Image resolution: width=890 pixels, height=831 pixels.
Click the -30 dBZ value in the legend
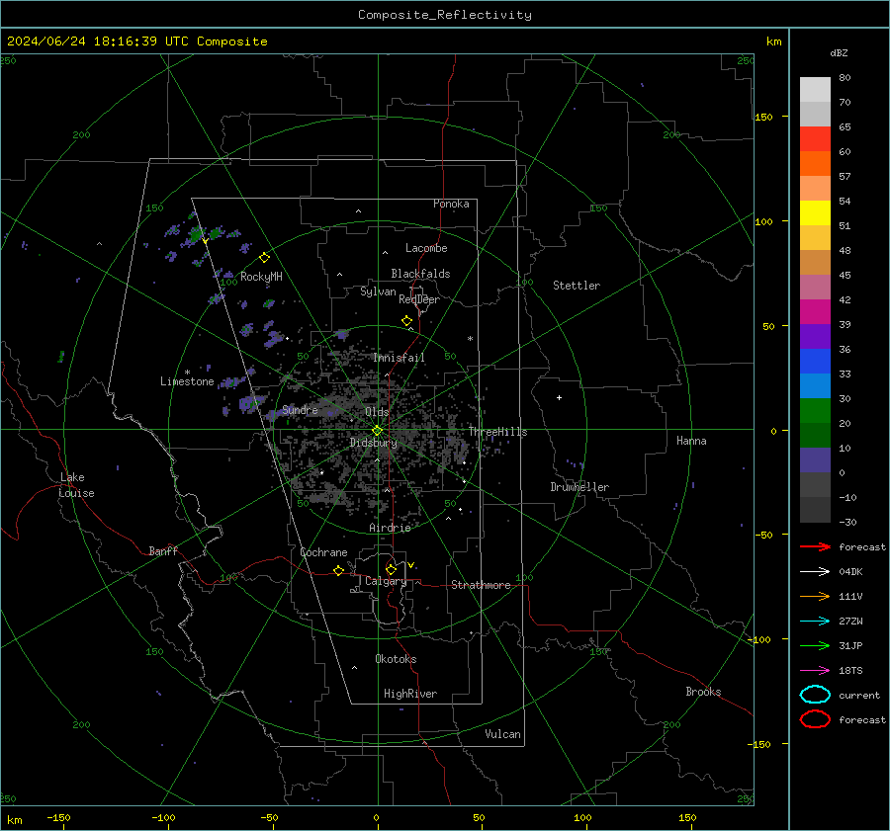(x=847, y=522)
